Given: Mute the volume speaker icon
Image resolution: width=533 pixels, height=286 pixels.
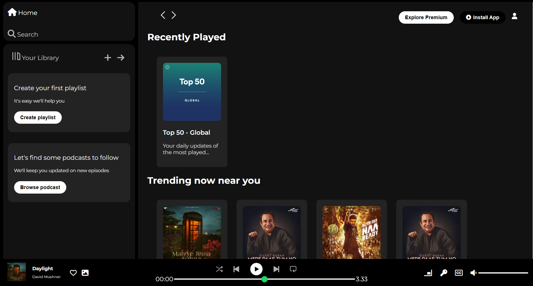Looking at the screenshot, I should (473, 273).
